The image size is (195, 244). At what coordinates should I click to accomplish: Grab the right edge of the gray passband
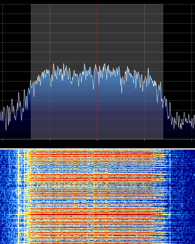click(163, 46)
